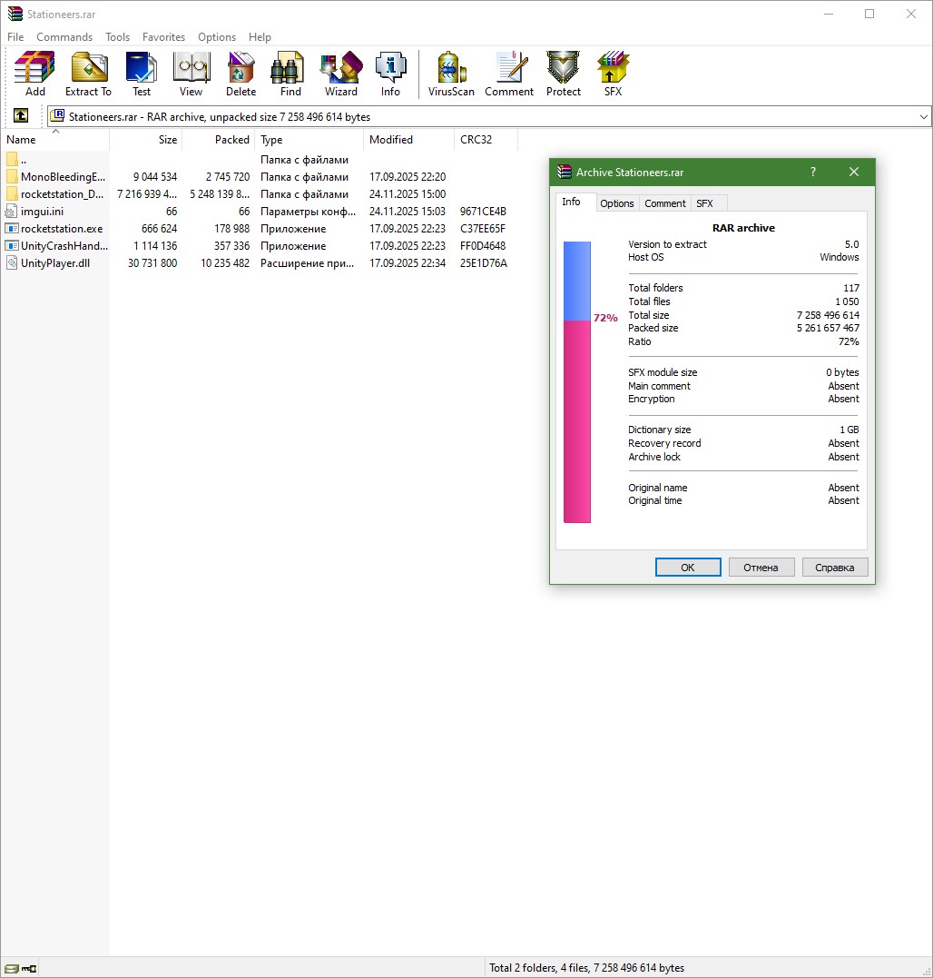Click the size value 30 731 800

152,263
